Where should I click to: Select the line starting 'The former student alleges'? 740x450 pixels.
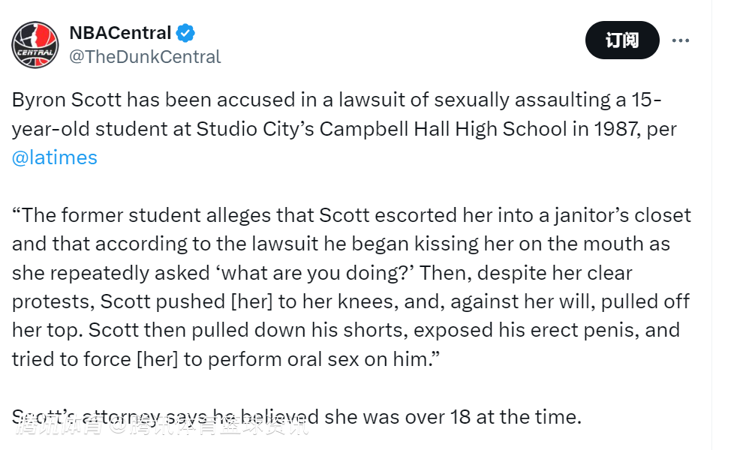click(351, 215)
